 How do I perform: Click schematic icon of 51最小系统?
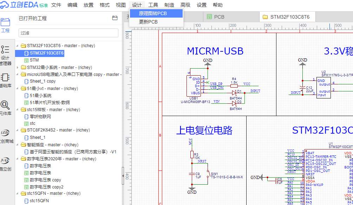click(x=26, y=96)
